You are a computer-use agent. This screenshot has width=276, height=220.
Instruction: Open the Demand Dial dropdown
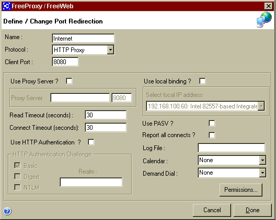tap(262, 173)
